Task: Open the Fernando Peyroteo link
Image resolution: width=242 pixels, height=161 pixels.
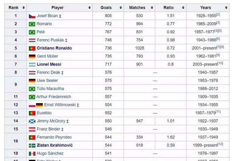Action: (x=54, y=137)
